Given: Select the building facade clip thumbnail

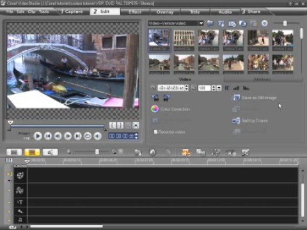Looking at the screenshot, I should [184, 38].
